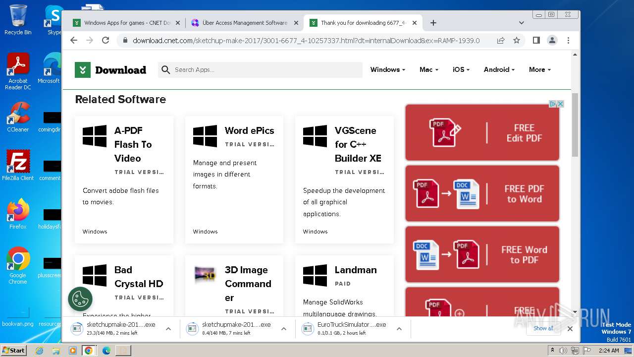
Task: Click the 3D Image Commander app icon
Action: (205, 274)
